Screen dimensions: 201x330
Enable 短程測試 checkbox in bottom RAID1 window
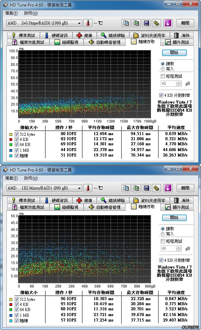[x=163, y=241]
